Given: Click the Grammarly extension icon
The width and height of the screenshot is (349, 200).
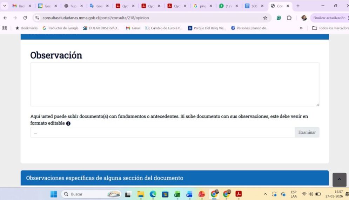Looking at the screenshot, I should coord(279,18).
